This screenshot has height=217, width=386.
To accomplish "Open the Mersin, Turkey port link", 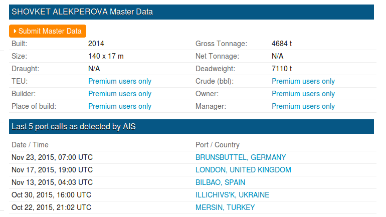I will coord(225,207).
